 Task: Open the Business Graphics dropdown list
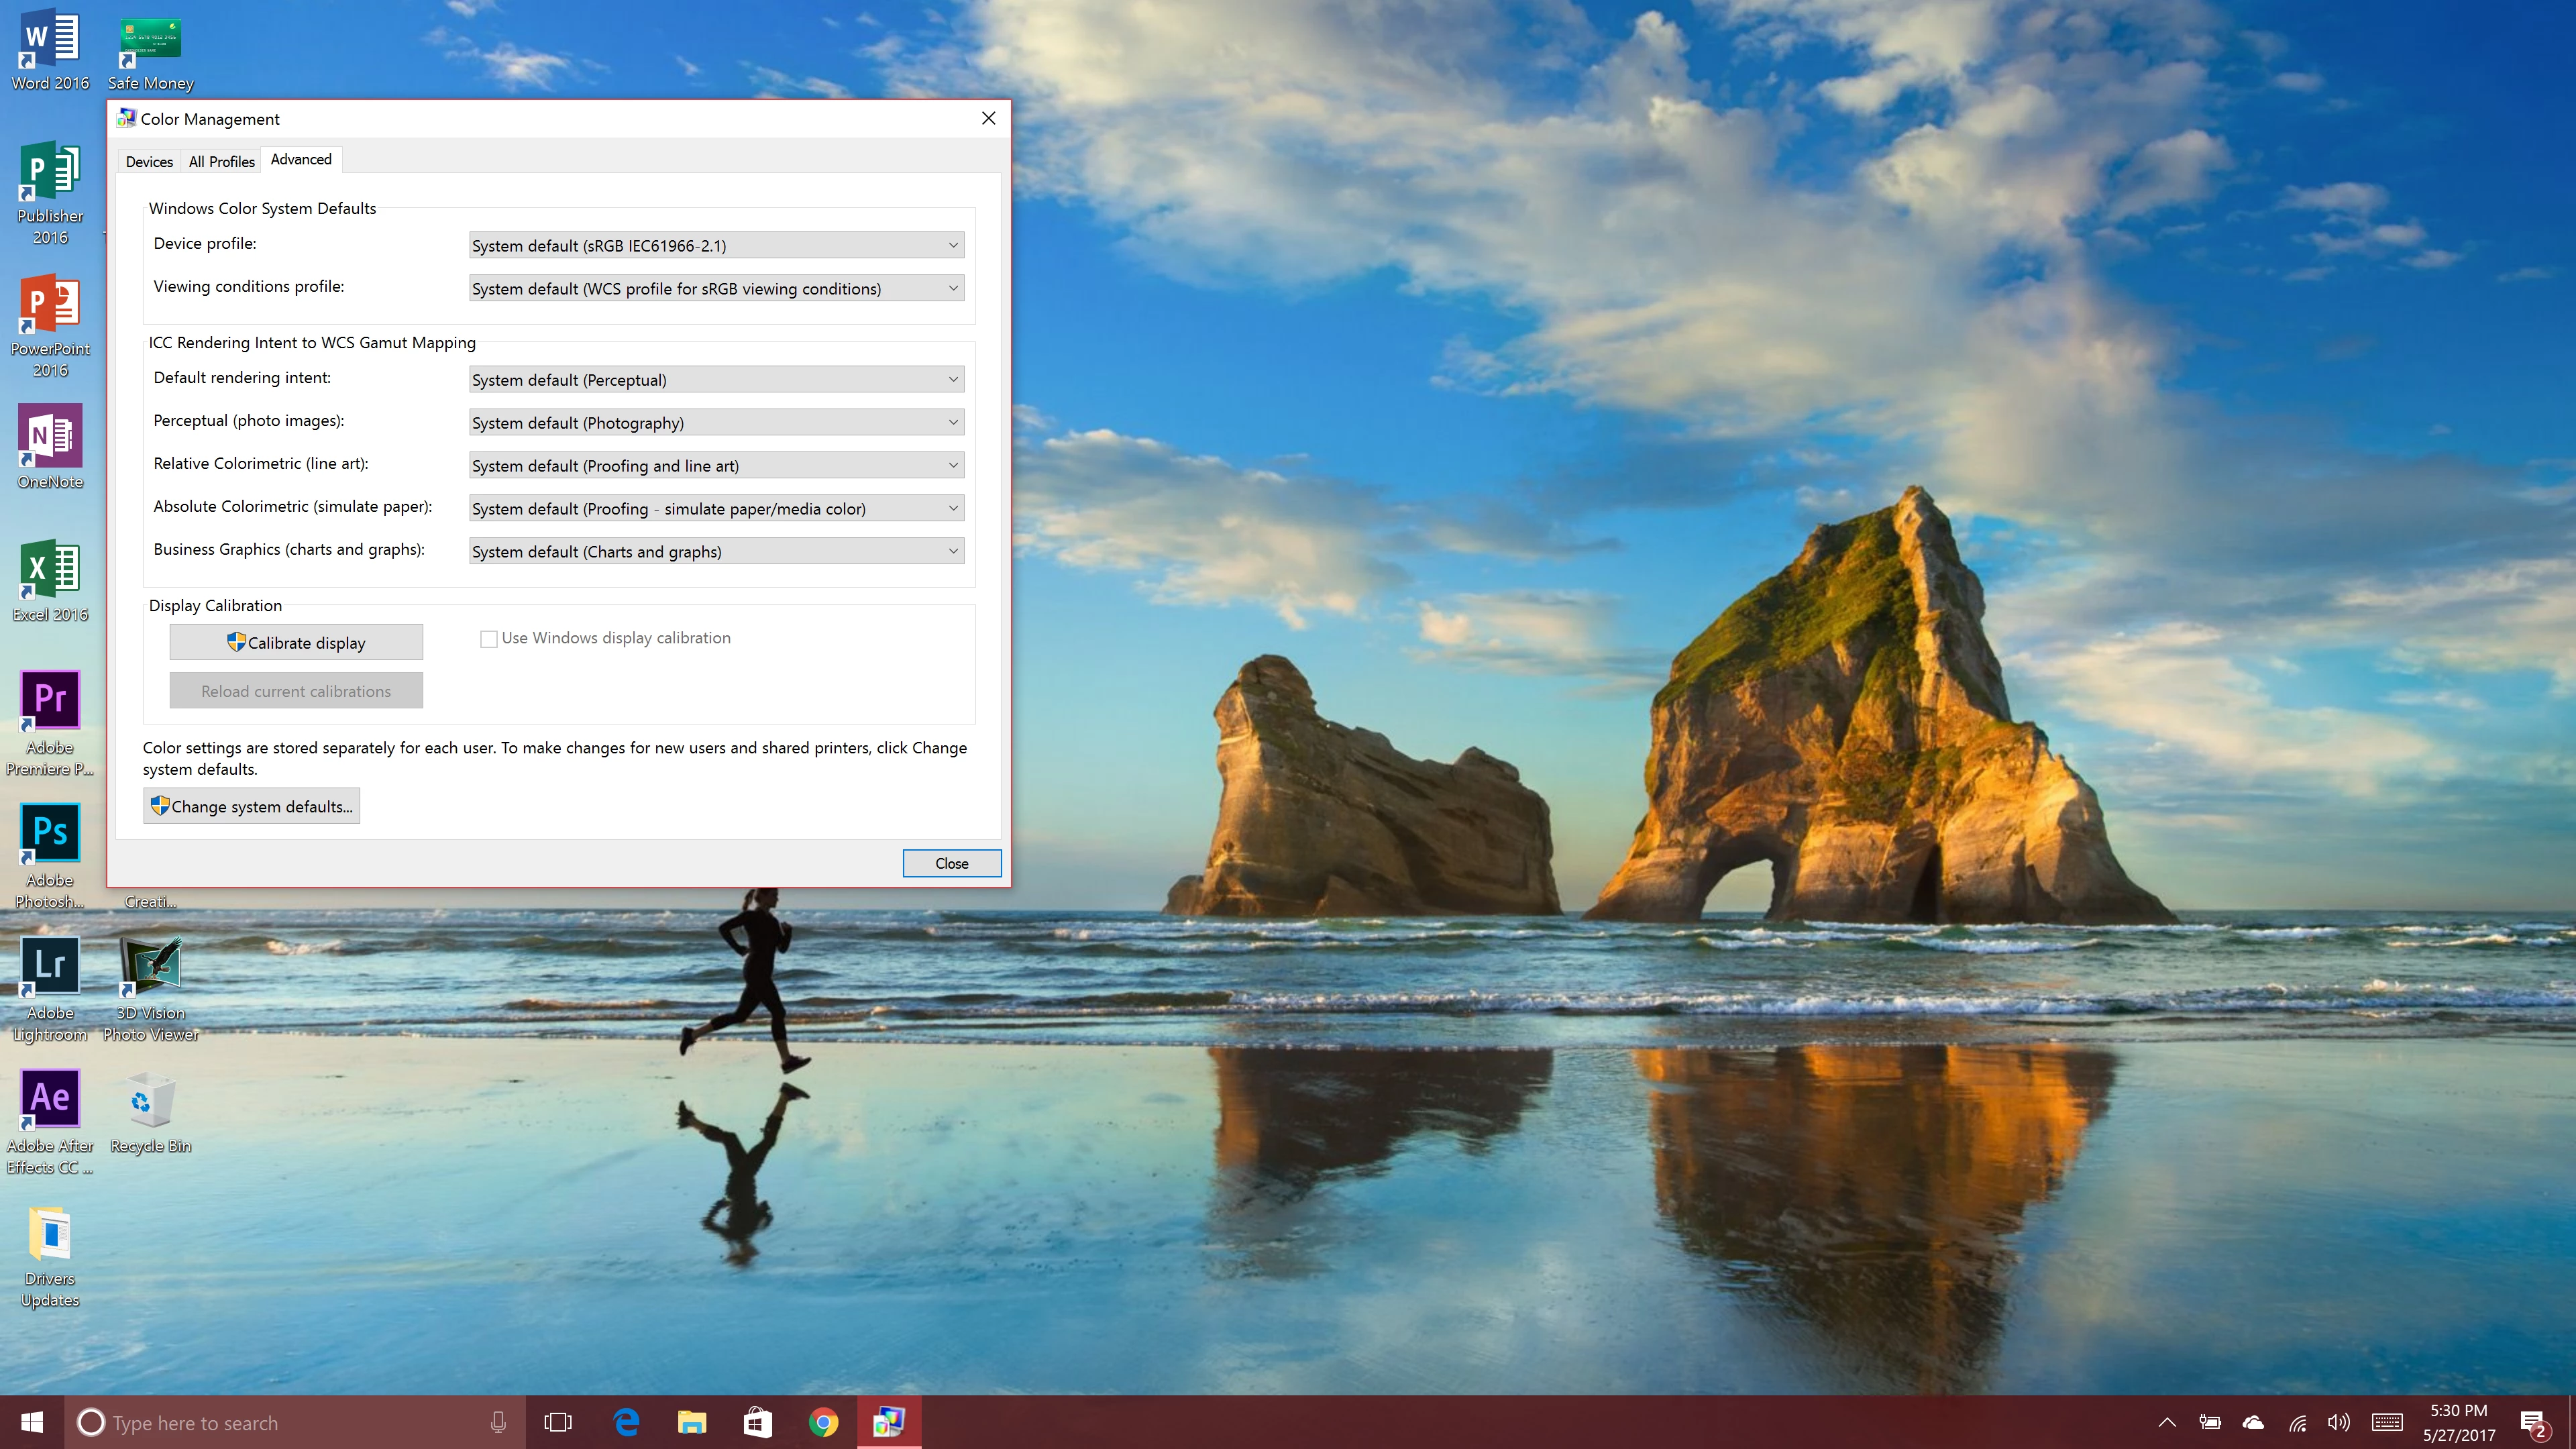click(x=716, y=551)
